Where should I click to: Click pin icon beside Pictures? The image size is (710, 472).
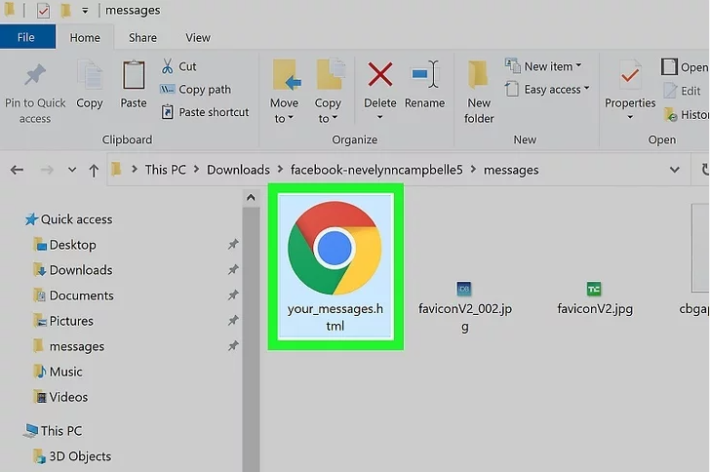pos(233,321)
